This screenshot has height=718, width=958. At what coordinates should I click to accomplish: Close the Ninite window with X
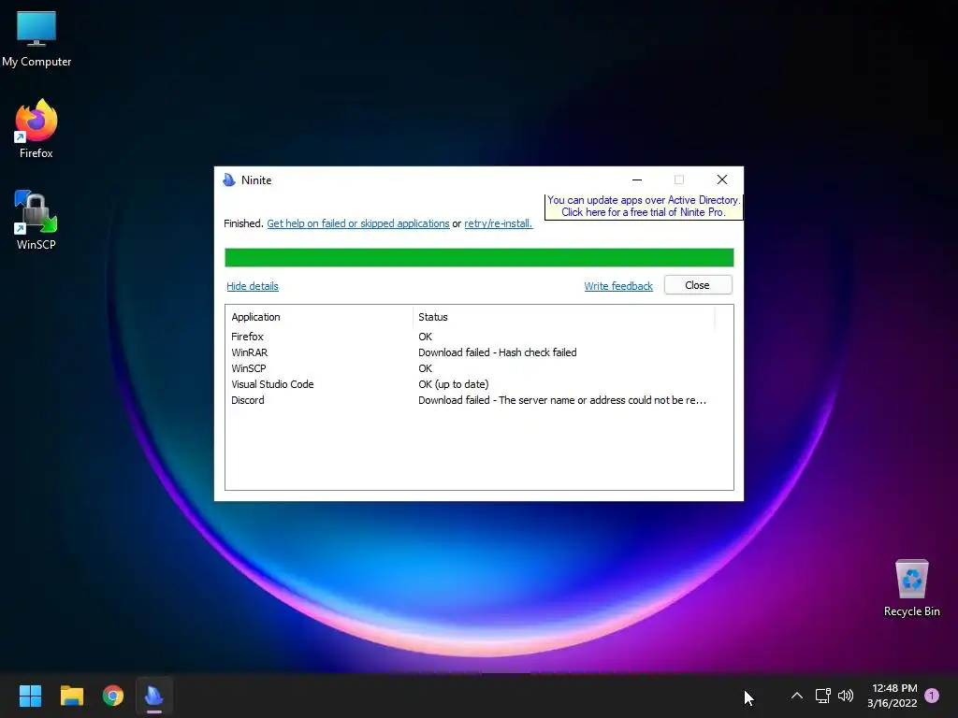tap(722, 179)
